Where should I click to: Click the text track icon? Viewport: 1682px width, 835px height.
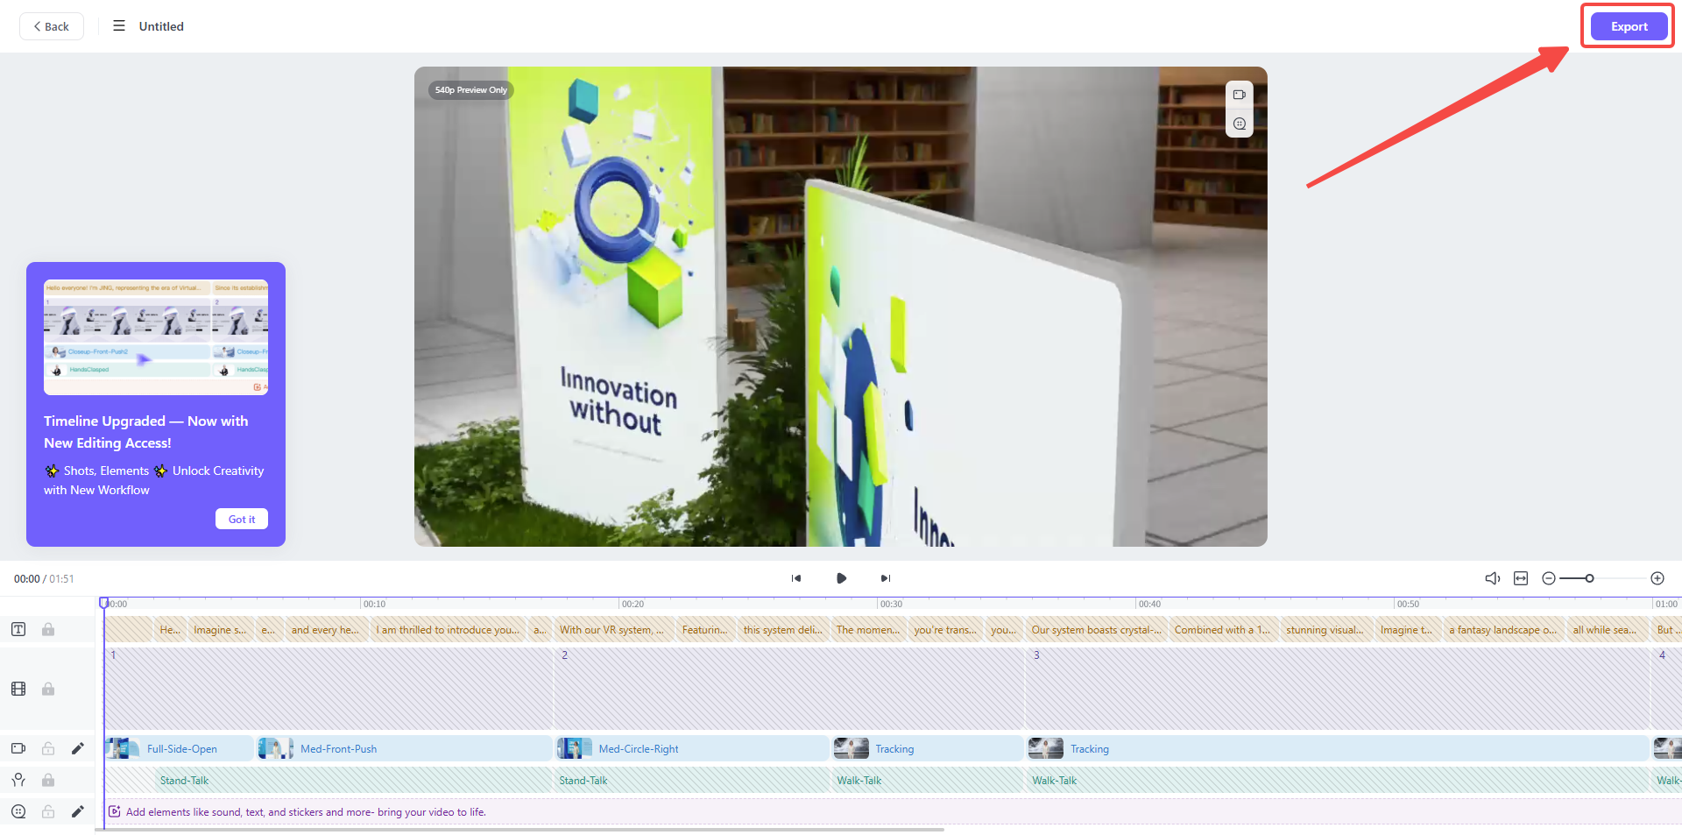pos(18,629)
